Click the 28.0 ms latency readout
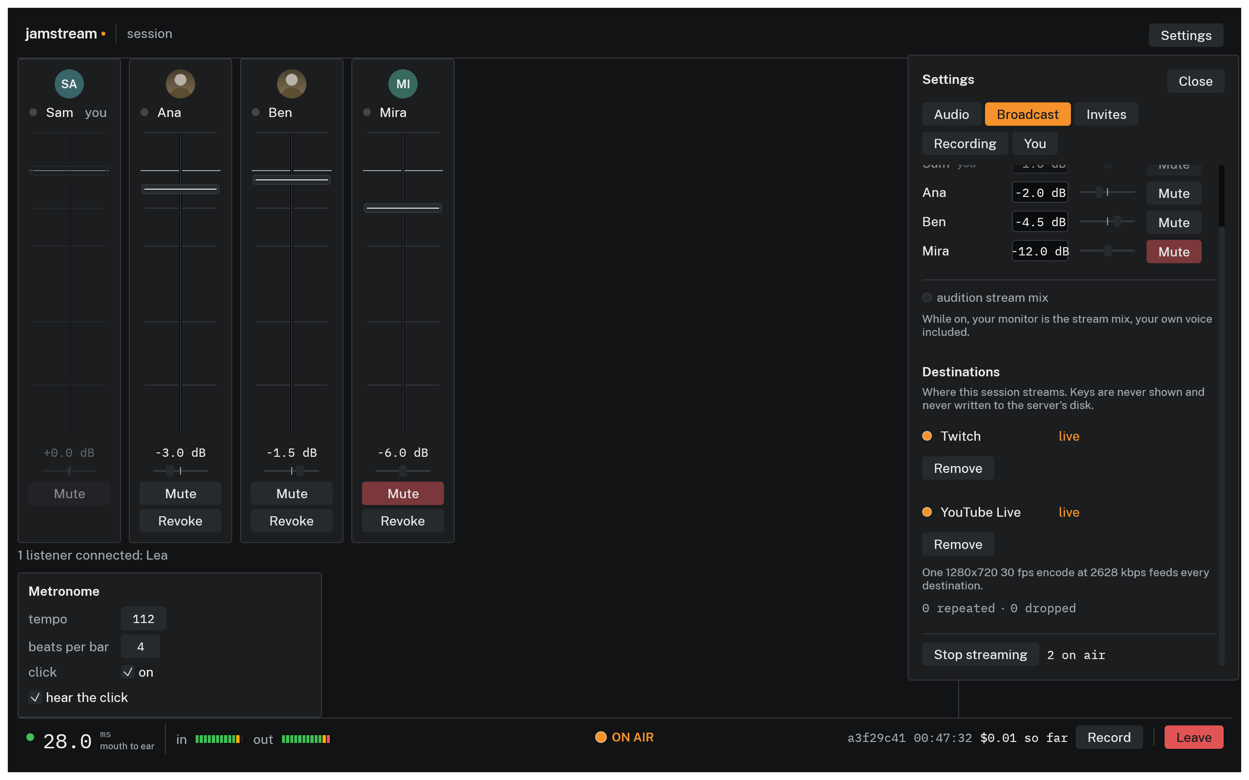1249x780 pixels. (68, 741)
